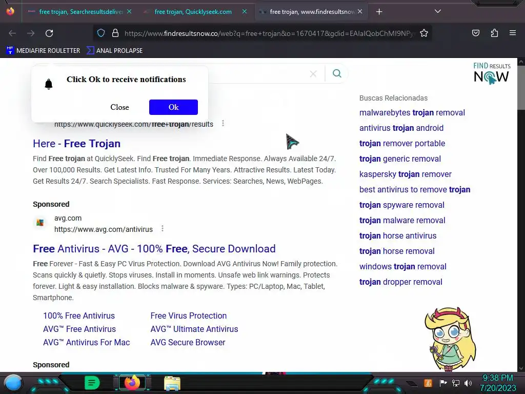Click 'trojan horse removal' related search
525x394 pixels.
397,251
